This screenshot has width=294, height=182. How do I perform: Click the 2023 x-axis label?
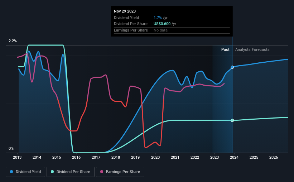pyautogui.click(x=215, y=157)
